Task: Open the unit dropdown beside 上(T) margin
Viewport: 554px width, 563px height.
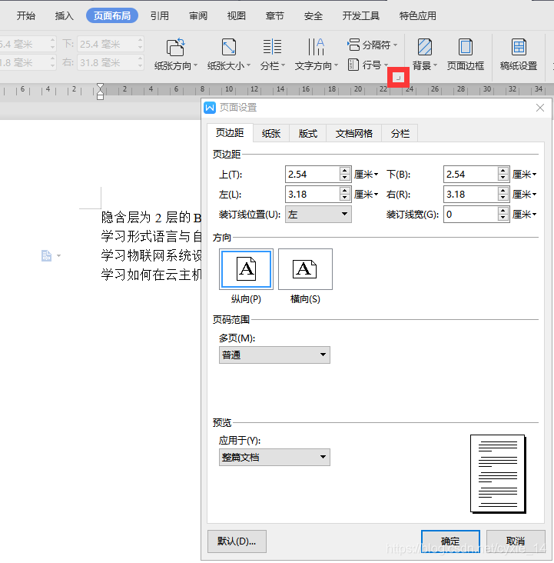Action: (366, 175)
